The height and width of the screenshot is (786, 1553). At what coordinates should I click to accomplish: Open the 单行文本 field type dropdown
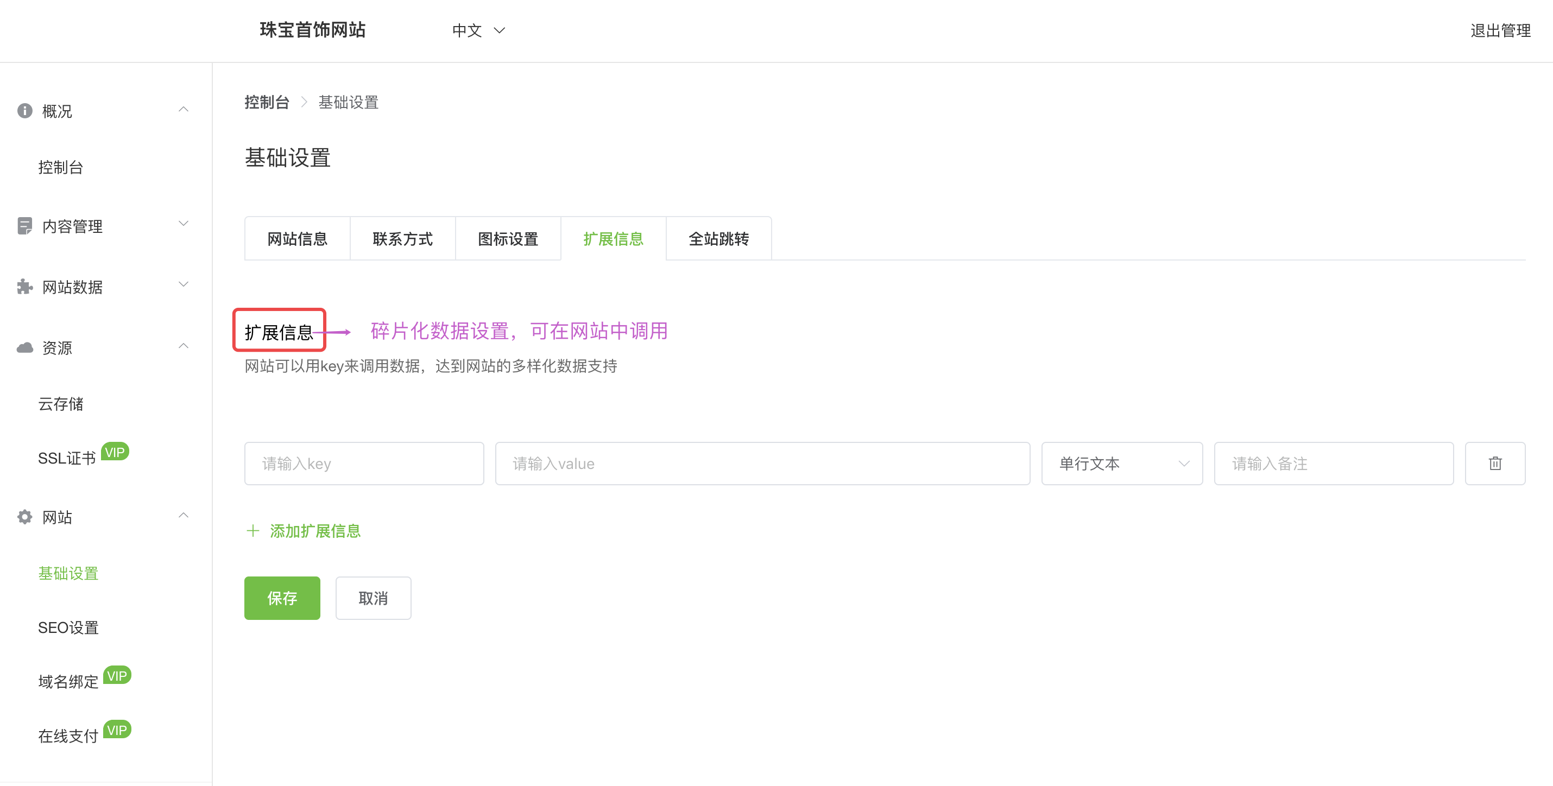(1122, 464)
